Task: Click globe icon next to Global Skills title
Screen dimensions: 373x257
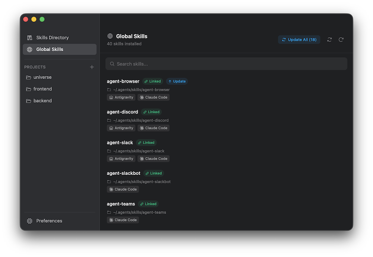Action: click(x=110, y=36)
